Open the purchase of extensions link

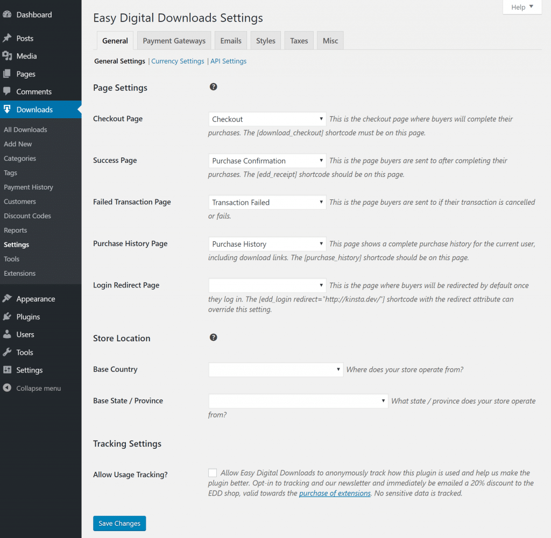(335, 493)
